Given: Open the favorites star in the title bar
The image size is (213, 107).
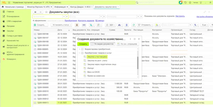Looking at the screenshot, I should 190,2.
